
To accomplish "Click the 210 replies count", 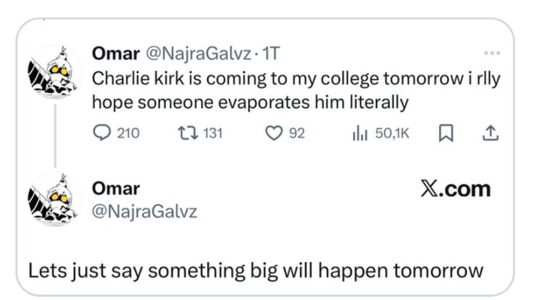I will [x=129, y=133].
